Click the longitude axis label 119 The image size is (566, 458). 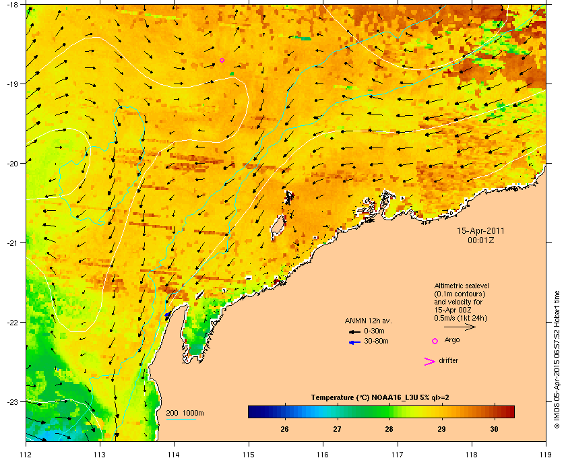546,454
